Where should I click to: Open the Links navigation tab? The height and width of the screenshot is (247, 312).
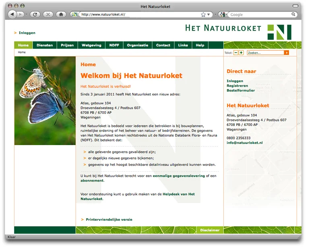(183, 45)
